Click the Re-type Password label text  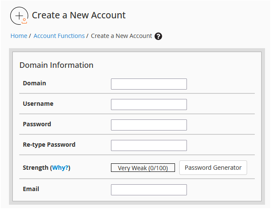[49, 145]
